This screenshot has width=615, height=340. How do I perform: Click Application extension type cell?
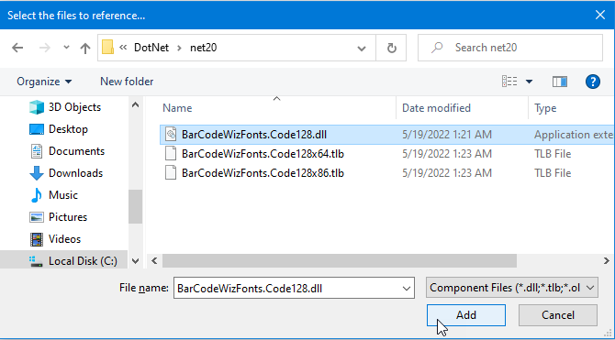coord(574,135)
